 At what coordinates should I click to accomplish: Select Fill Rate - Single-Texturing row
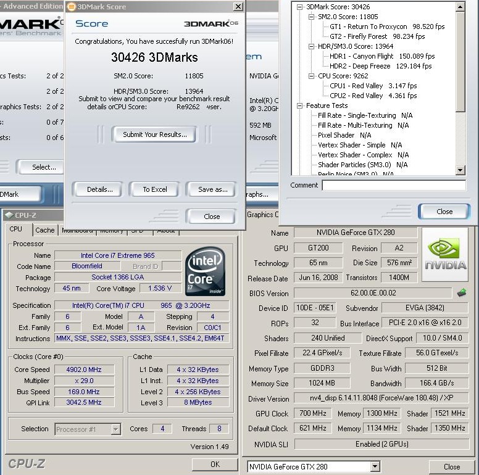coord(365,115)
